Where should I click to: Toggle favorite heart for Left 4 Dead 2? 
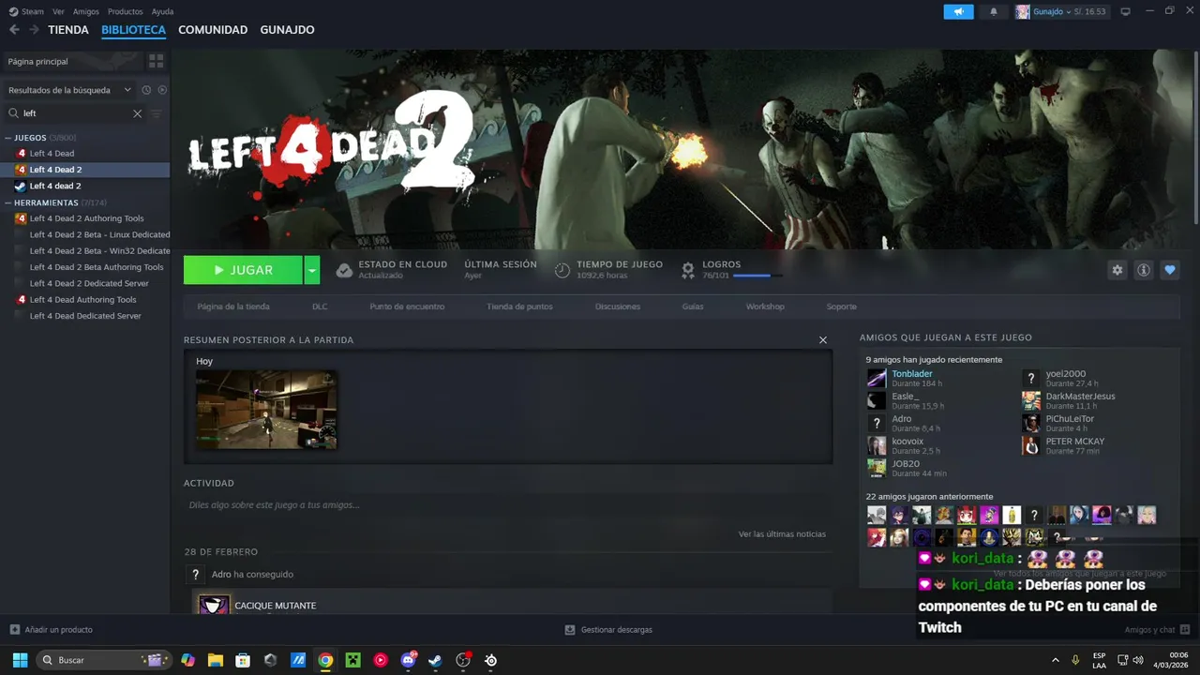click(x=1169, y=270)
